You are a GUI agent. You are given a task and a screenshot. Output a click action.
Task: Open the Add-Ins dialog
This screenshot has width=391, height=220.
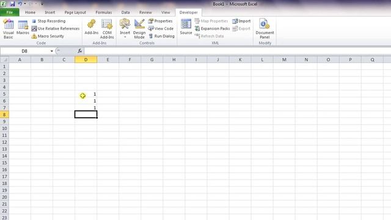click(91, 28)
